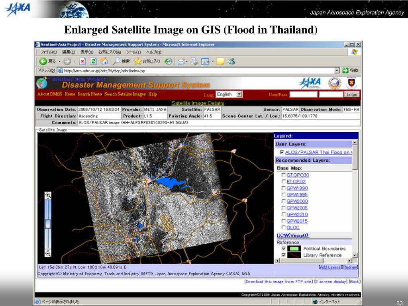Open the 編集(E) menu
This screenshot has width=408, height=306.
[x=69, y=52]
